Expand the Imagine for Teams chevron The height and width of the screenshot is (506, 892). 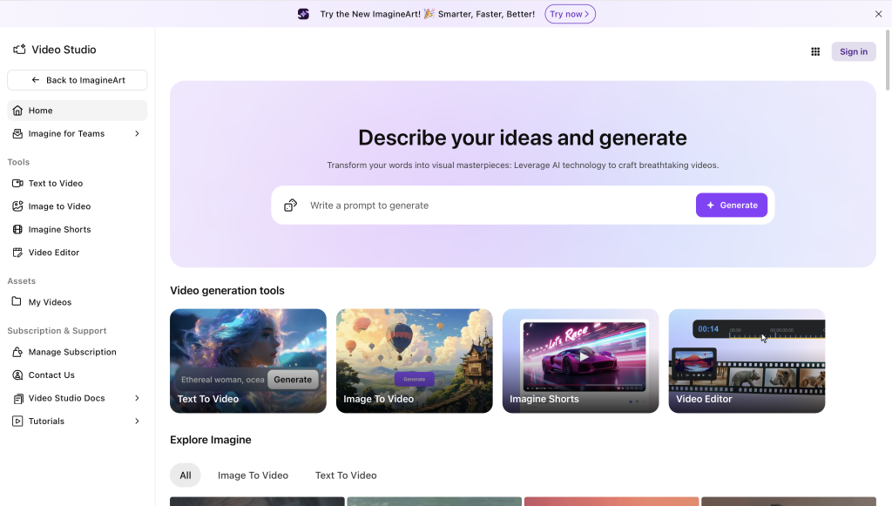click(x=137, y=133)
